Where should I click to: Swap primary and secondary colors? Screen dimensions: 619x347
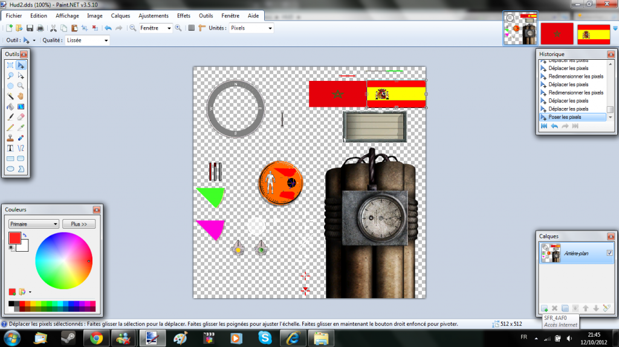(25, 235)
